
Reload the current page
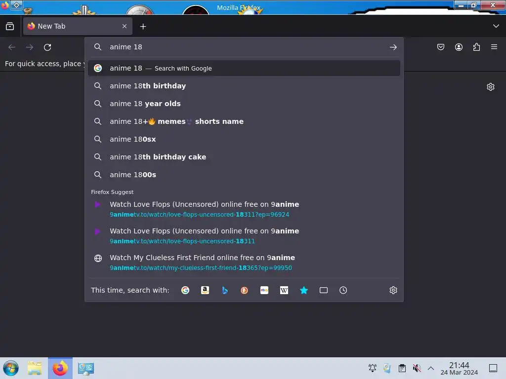pos(47,47)
